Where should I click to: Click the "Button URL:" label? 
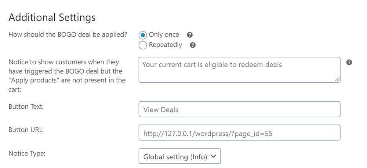click(26, 130)
